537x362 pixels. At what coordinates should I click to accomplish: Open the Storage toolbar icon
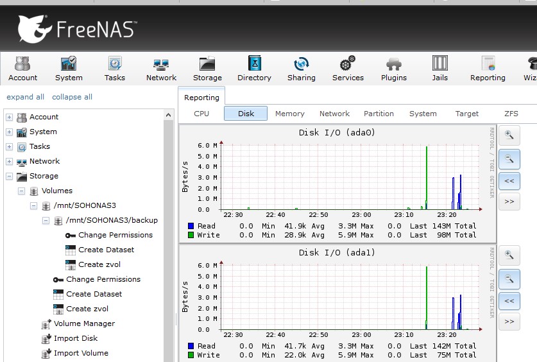point(207,69)
